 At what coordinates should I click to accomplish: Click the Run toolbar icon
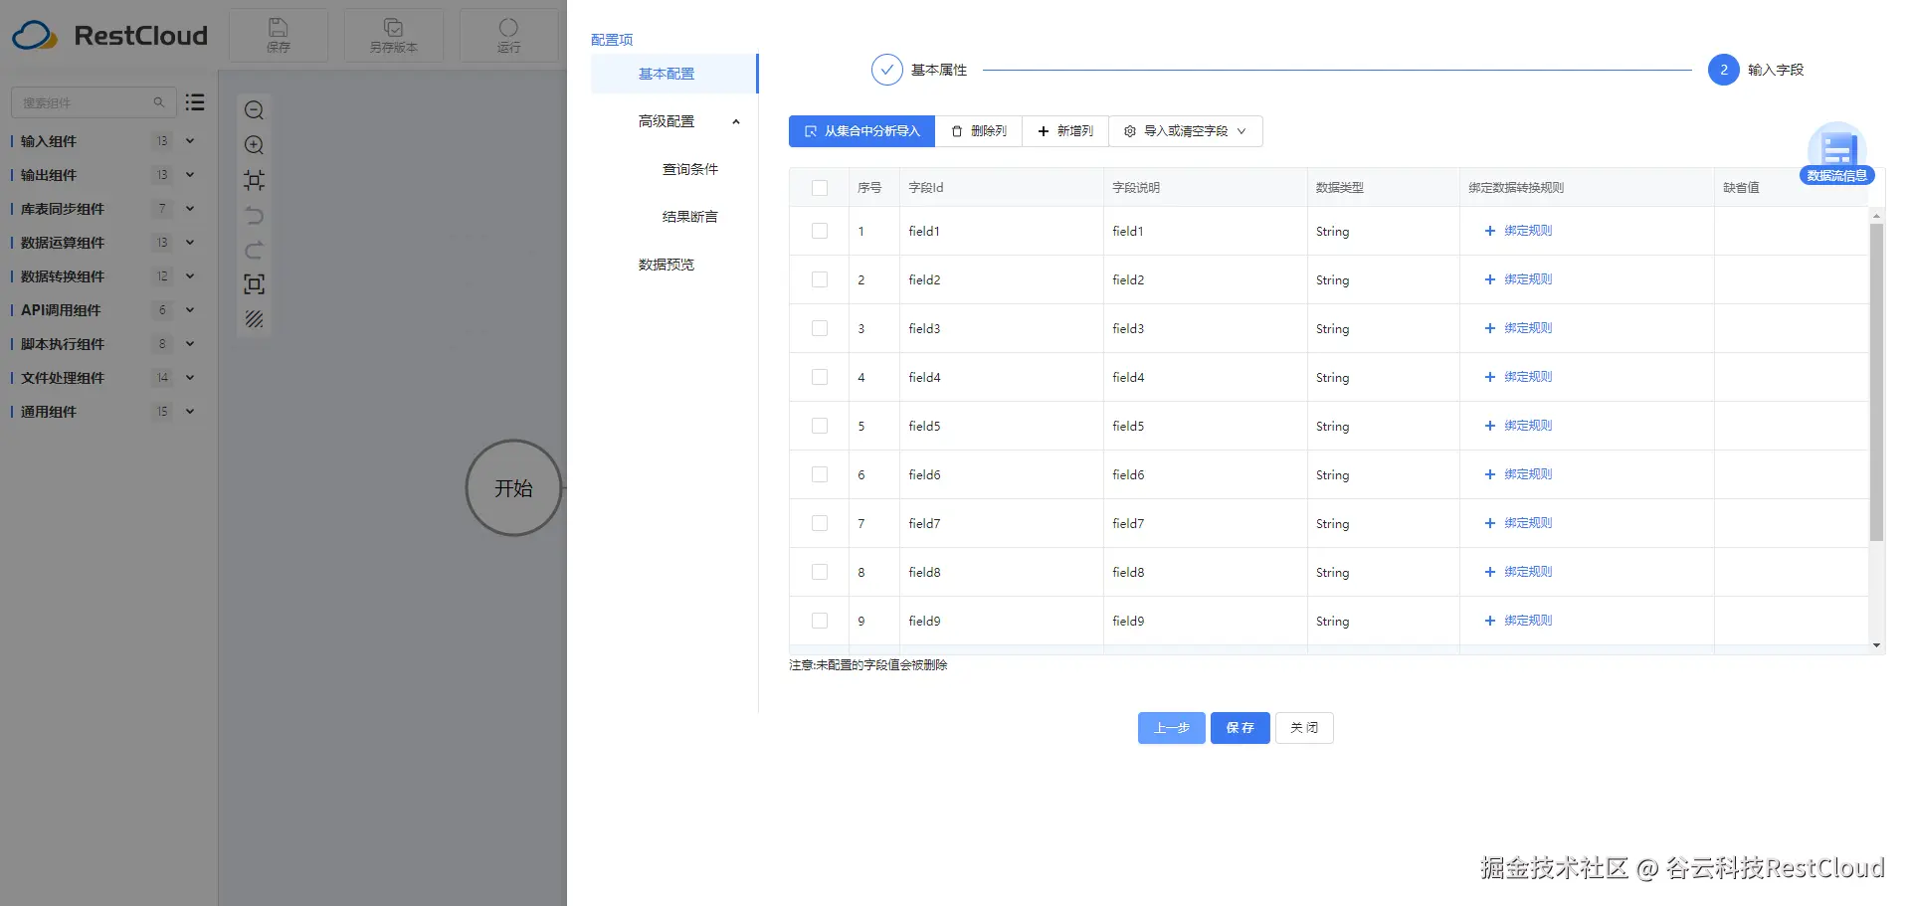[x=508, y=28]
